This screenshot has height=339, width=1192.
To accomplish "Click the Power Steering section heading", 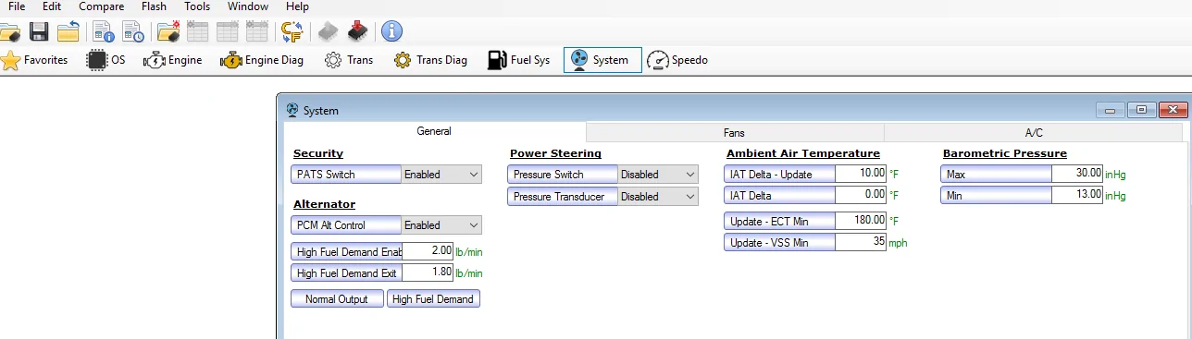I will pos(555,153).
